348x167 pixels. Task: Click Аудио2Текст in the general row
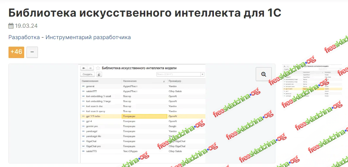pos(130,86)
